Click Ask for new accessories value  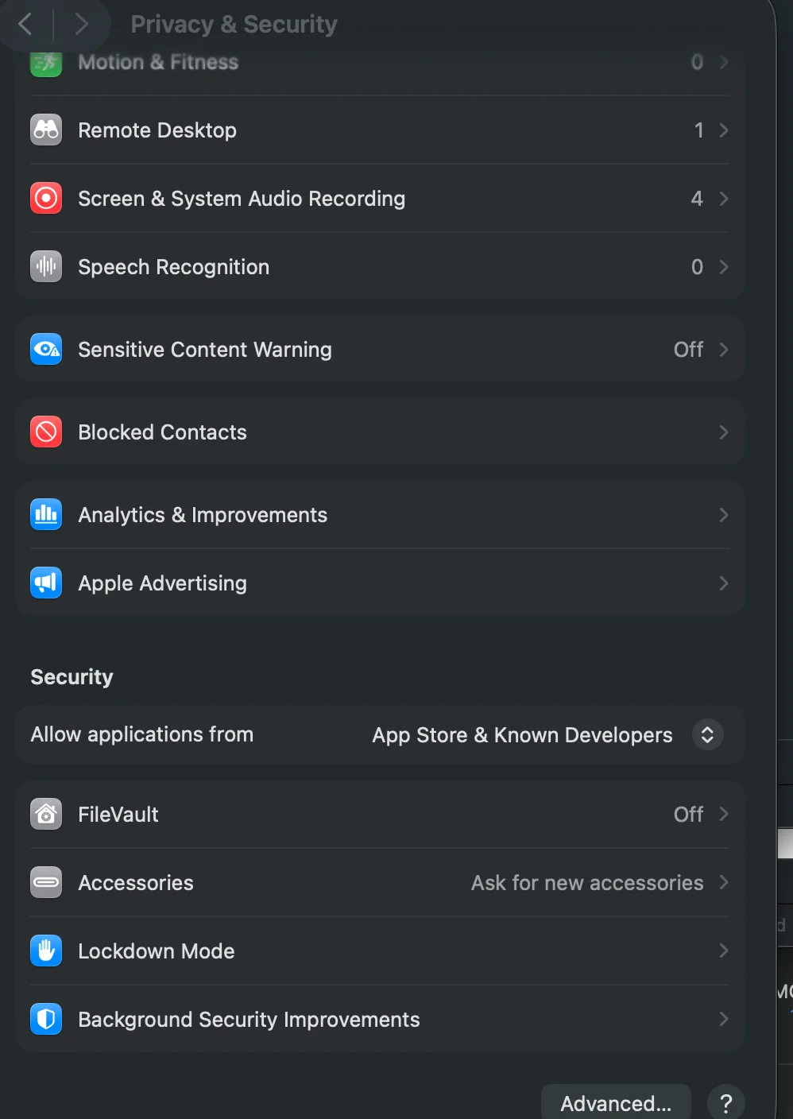(587, 883)
